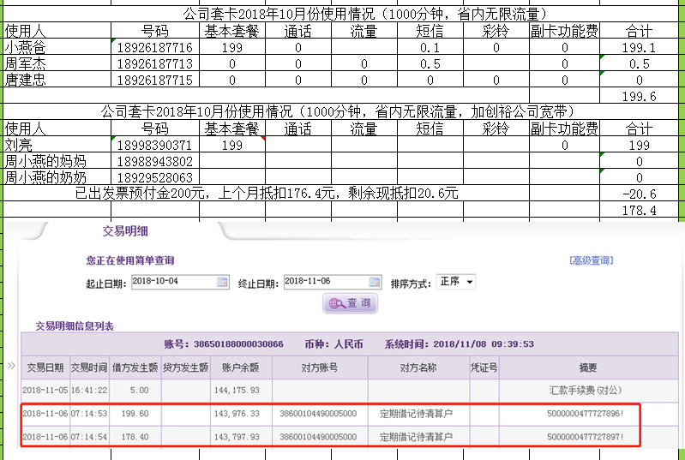Click the 摘要 column header

pos(587,367)
